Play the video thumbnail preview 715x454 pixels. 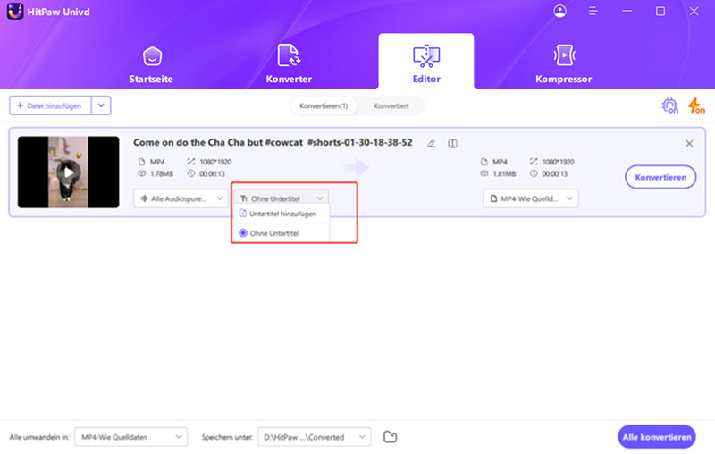tap(69, 172)
